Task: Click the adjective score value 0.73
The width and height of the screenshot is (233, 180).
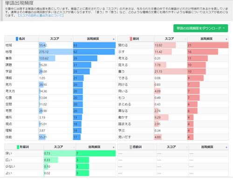Action: point(47,153)
